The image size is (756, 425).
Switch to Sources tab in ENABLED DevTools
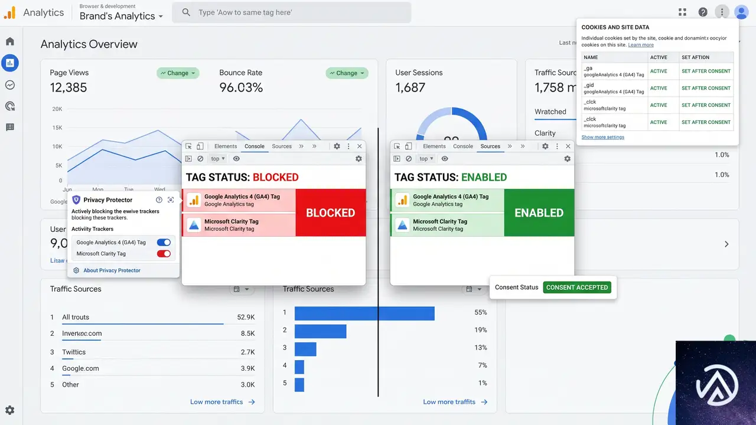[490, 146]
